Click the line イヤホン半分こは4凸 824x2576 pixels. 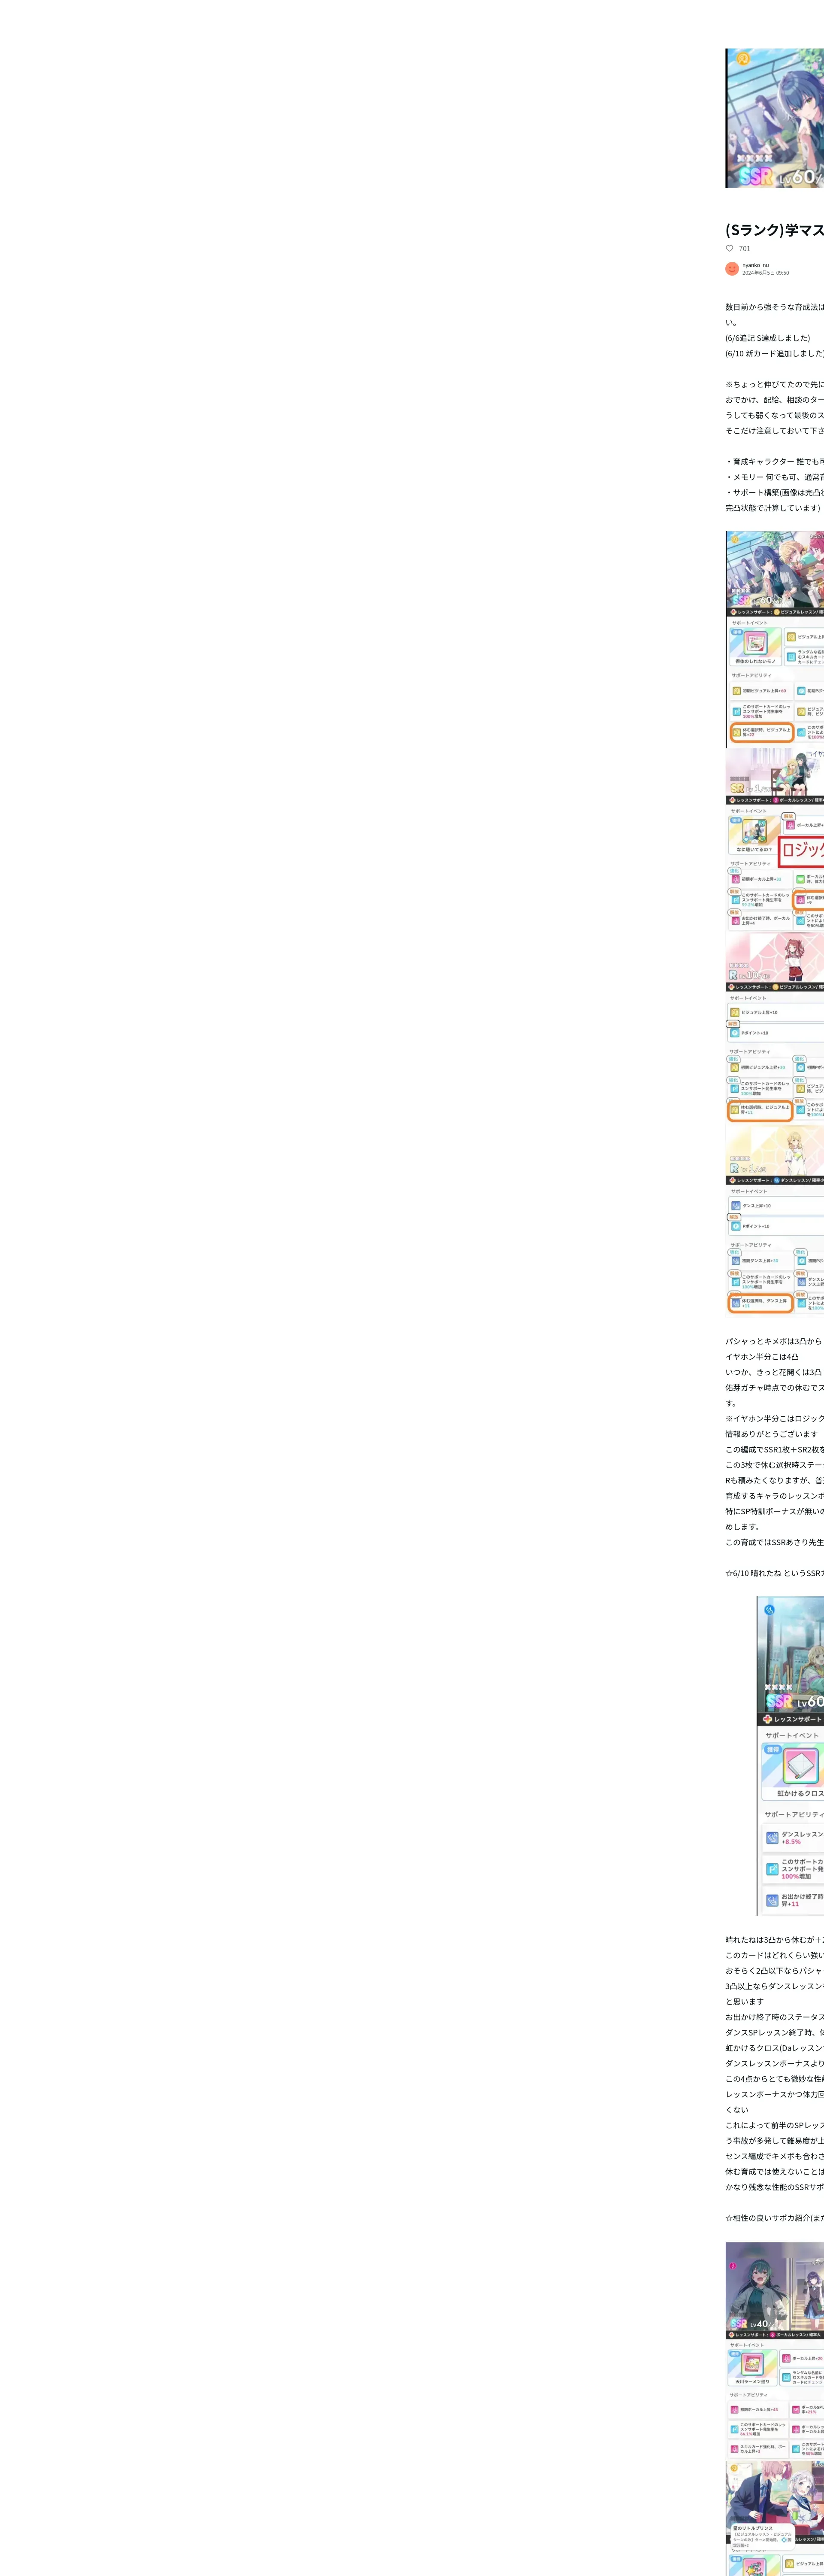[762, 1357]
